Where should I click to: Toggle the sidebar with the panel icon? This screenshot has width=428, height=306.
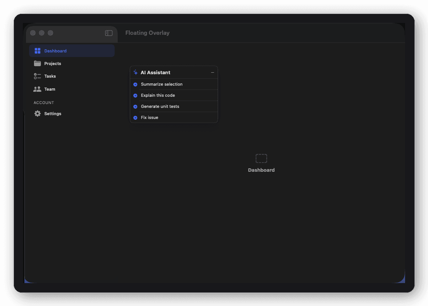click(x=109, y=33)
